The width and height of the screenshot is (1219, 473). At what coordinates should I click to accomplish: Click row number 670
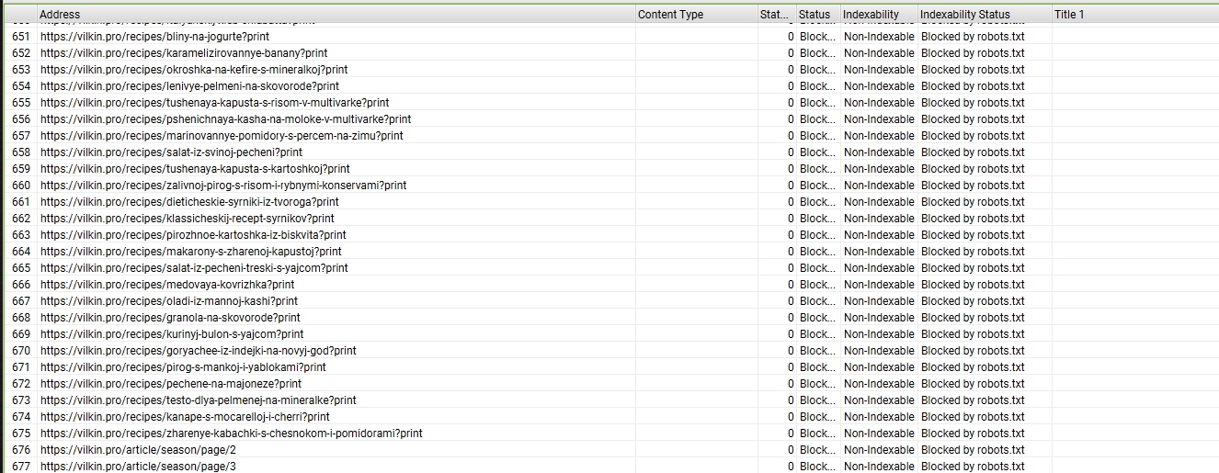[x=21, y=351]
